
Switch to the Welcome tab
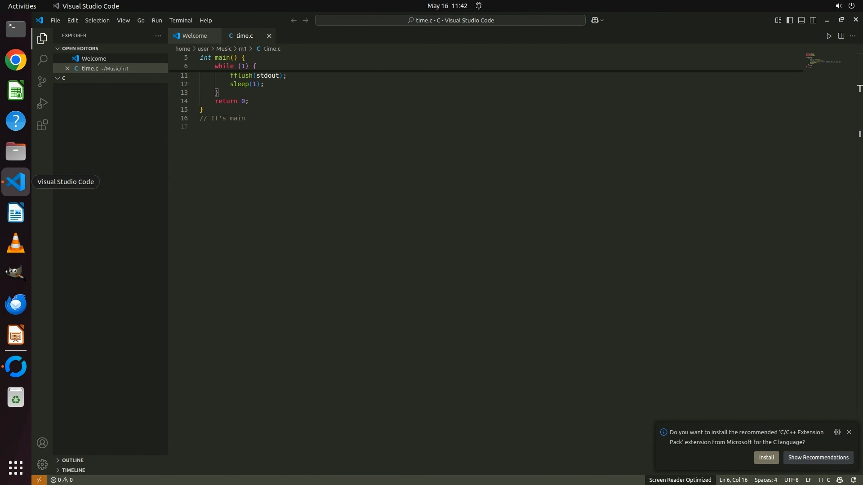(x=195, y=36)
